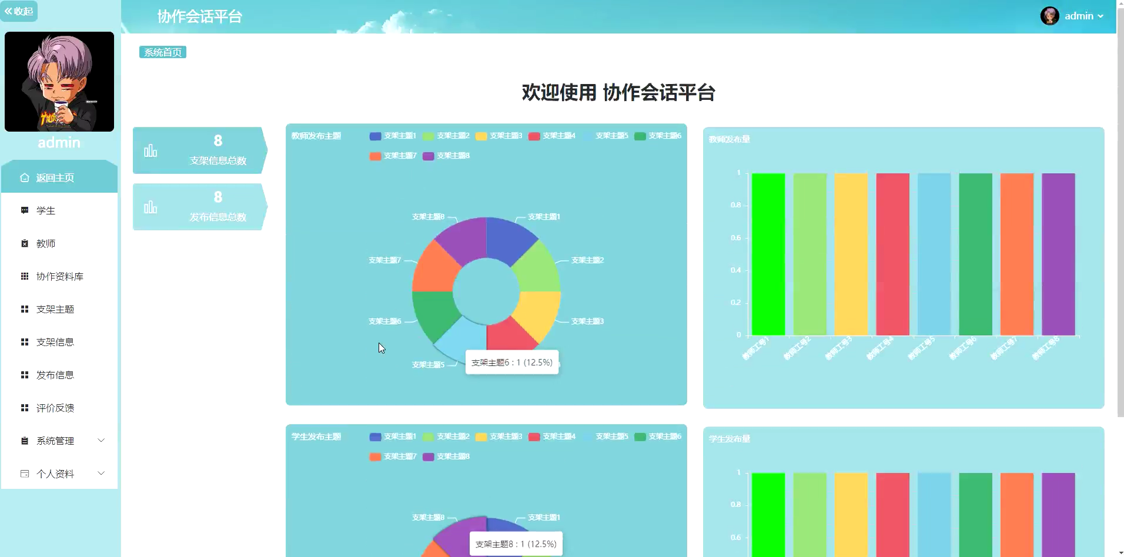
Task: Click the 学生发布主题 chart title
Action: [316, 437]
